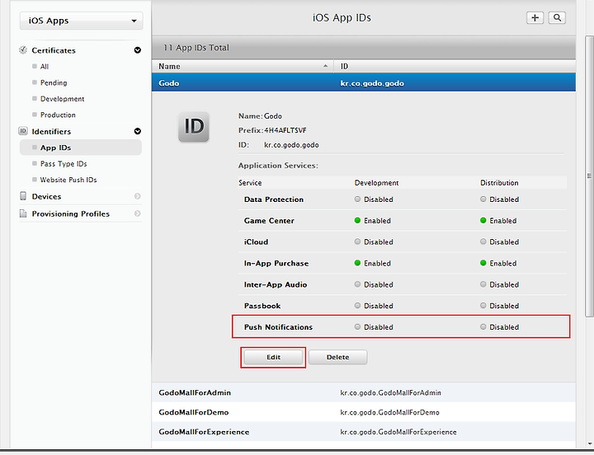Click the Name column header
The width and height of the screenshot is (594, 455).
pyautogui.click(x=243, y=66)
